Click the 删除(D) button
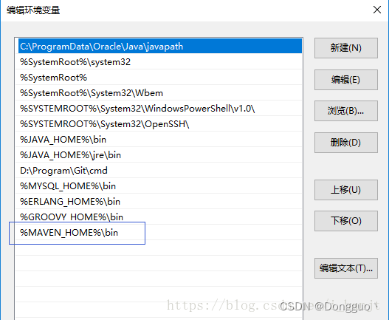389x320 pixels. point(346,143)
